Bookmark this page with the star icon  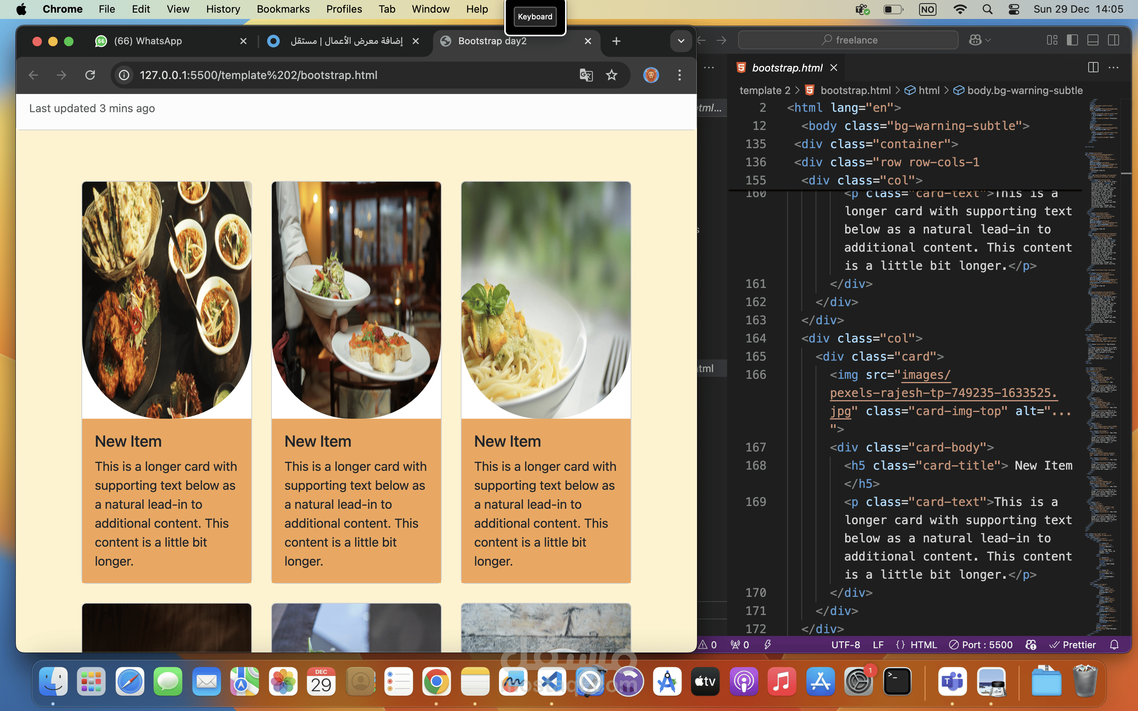[611, 75]
